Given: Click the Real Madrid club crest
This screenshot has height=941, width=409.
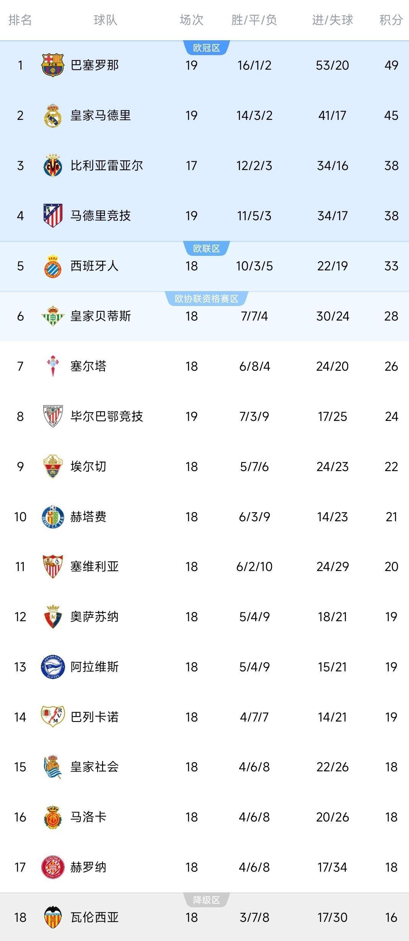Looking at the screenshot, I should click(52, 115).
